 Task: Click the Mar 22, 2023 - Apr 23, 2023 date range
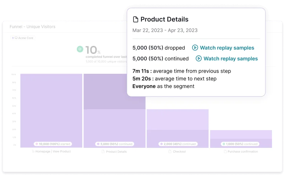tap(165, 30)
